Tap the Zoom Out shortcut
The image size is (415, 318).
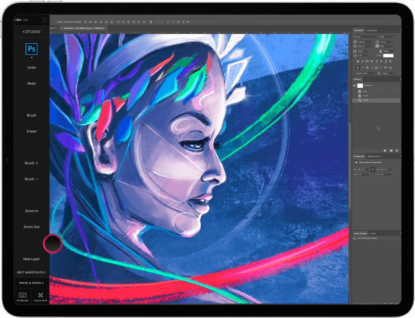(32, 227)
